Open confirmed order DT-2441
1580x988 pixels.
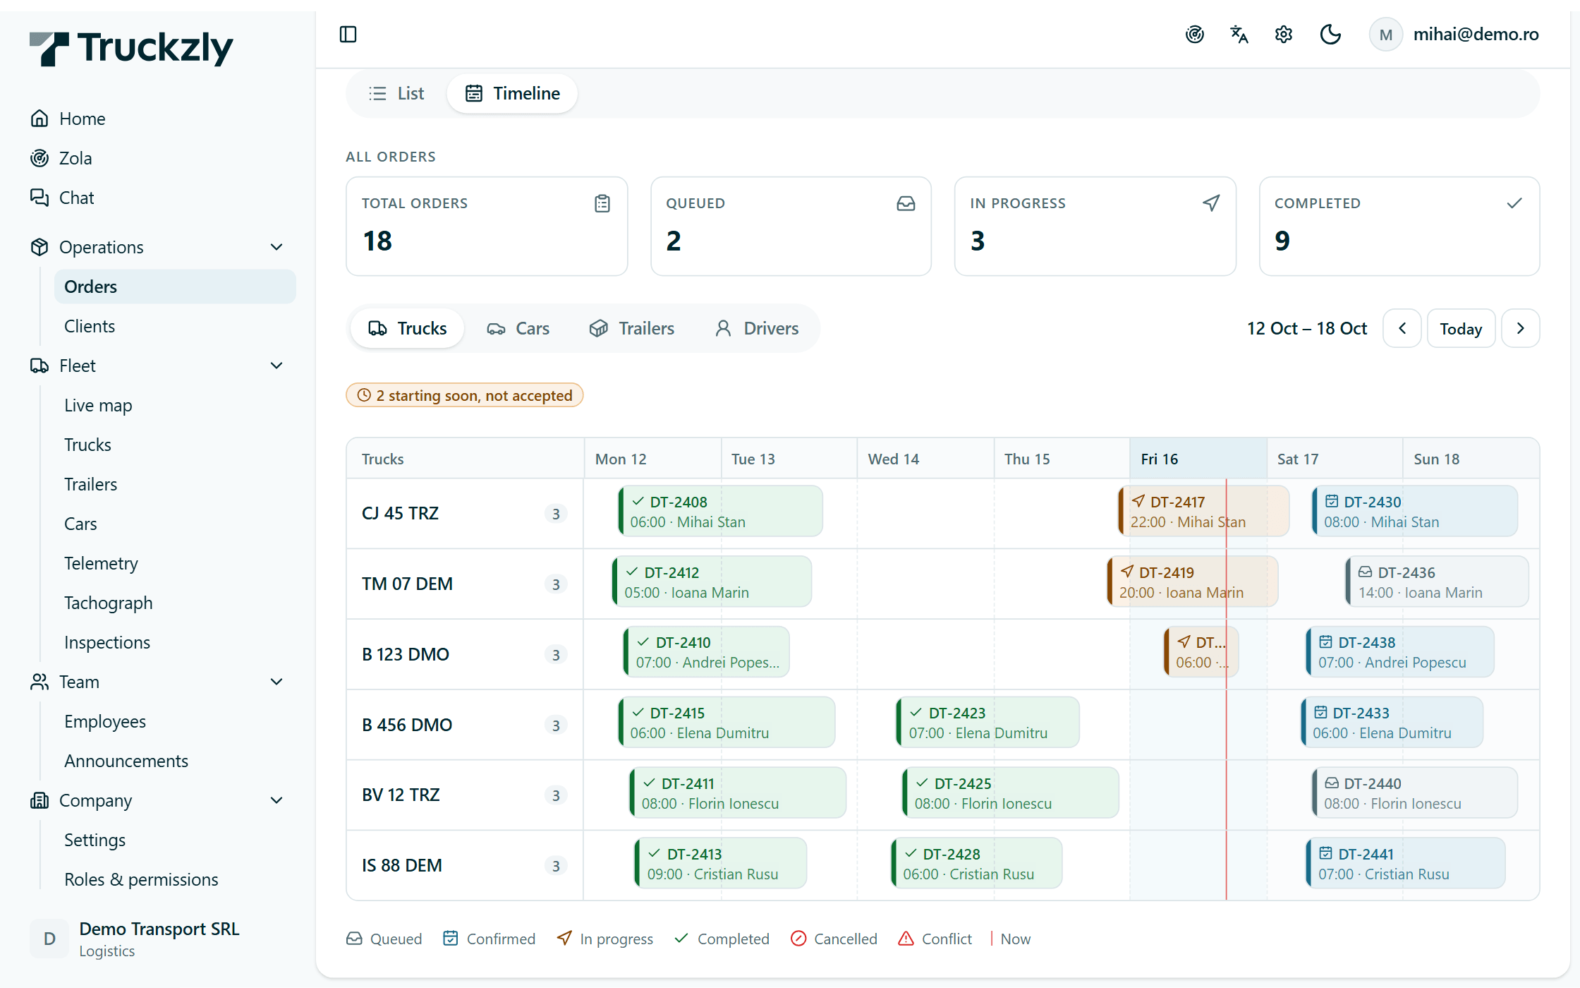pos(1406,864)
